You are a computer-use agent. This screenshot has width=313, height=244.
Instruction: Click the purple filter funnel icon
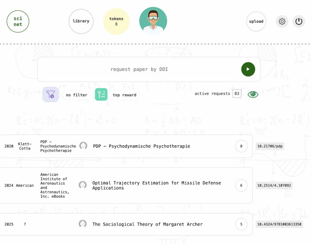click(50, 94)
